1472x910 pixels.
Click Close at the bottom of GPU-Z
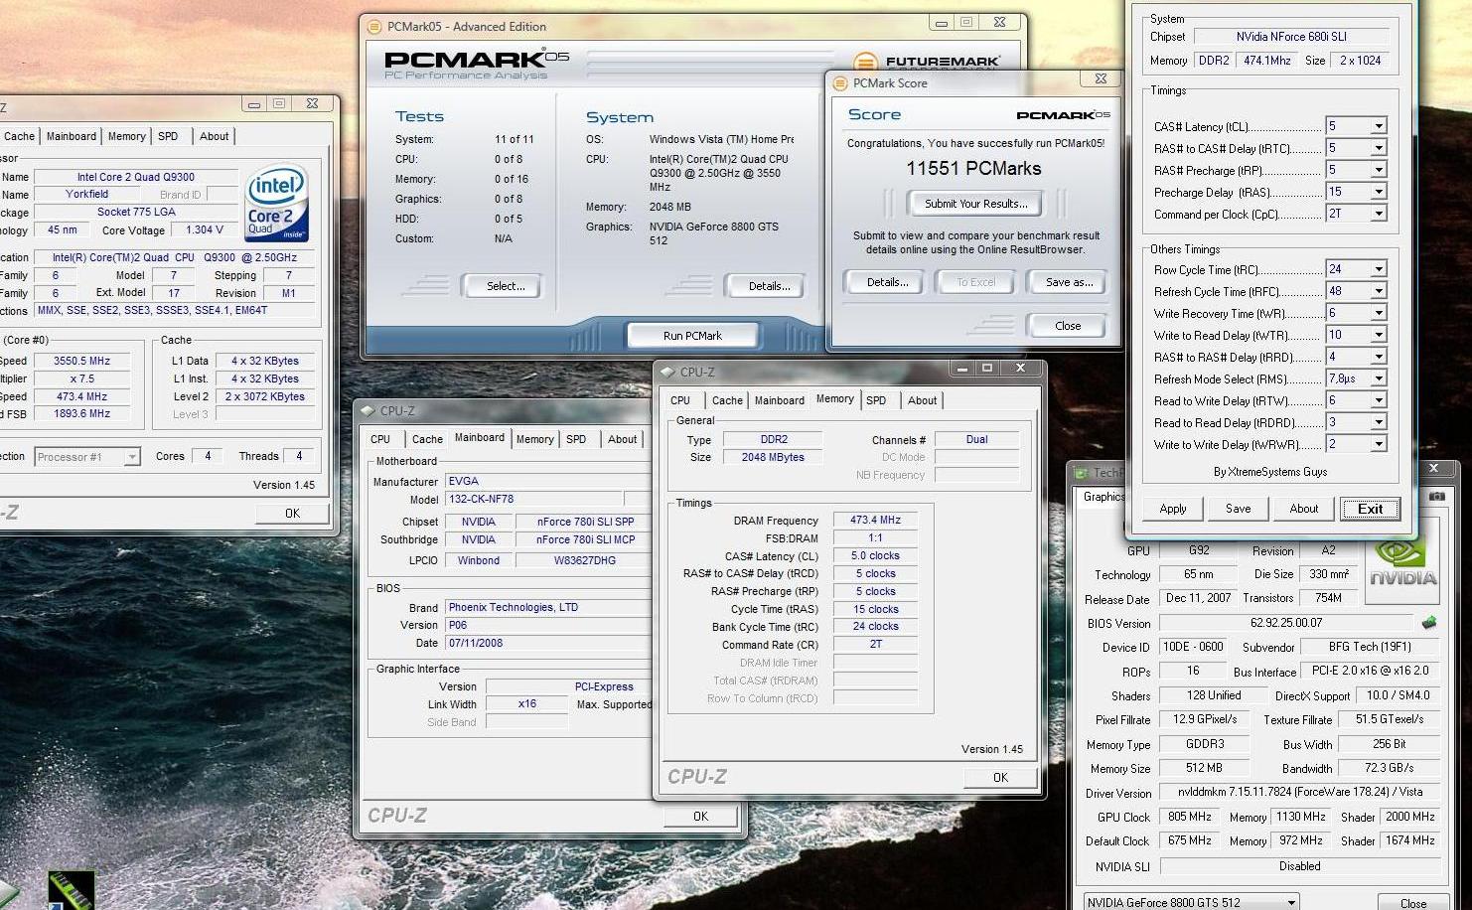pyautogui.click(x=1413, y=903)
